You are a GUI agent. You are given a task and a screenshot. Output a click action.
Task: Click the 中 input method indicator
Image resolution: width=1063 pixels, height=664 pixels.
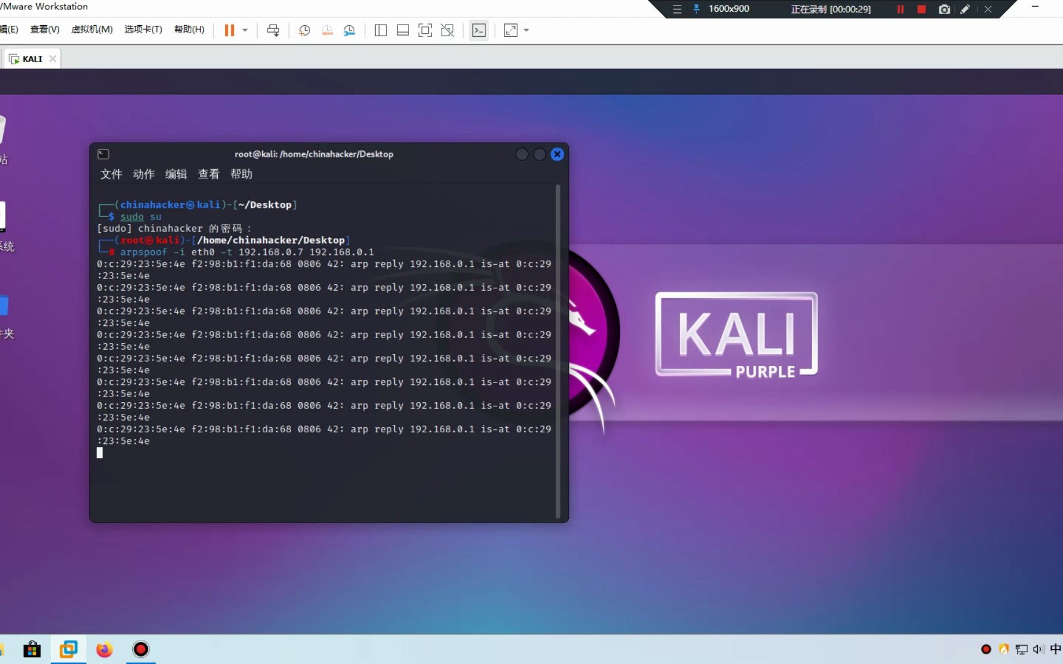click(1056, 649)
